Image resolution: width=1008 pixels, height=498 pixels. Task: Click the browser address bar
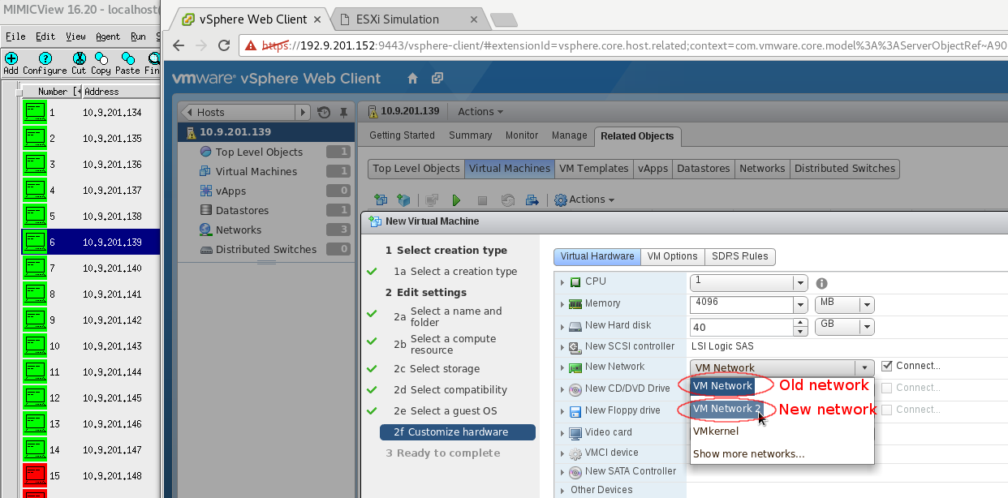623,45
